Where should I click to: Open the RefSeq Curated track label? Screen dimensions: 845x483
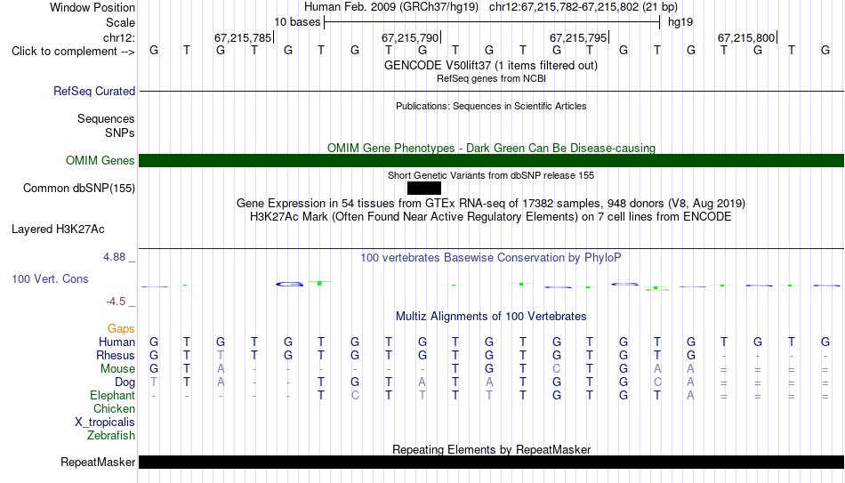(x=94, y=91)
